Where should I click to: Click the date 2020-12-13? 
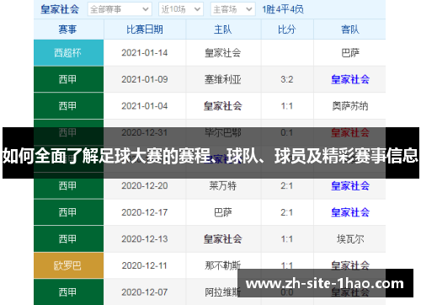(145, 239)
